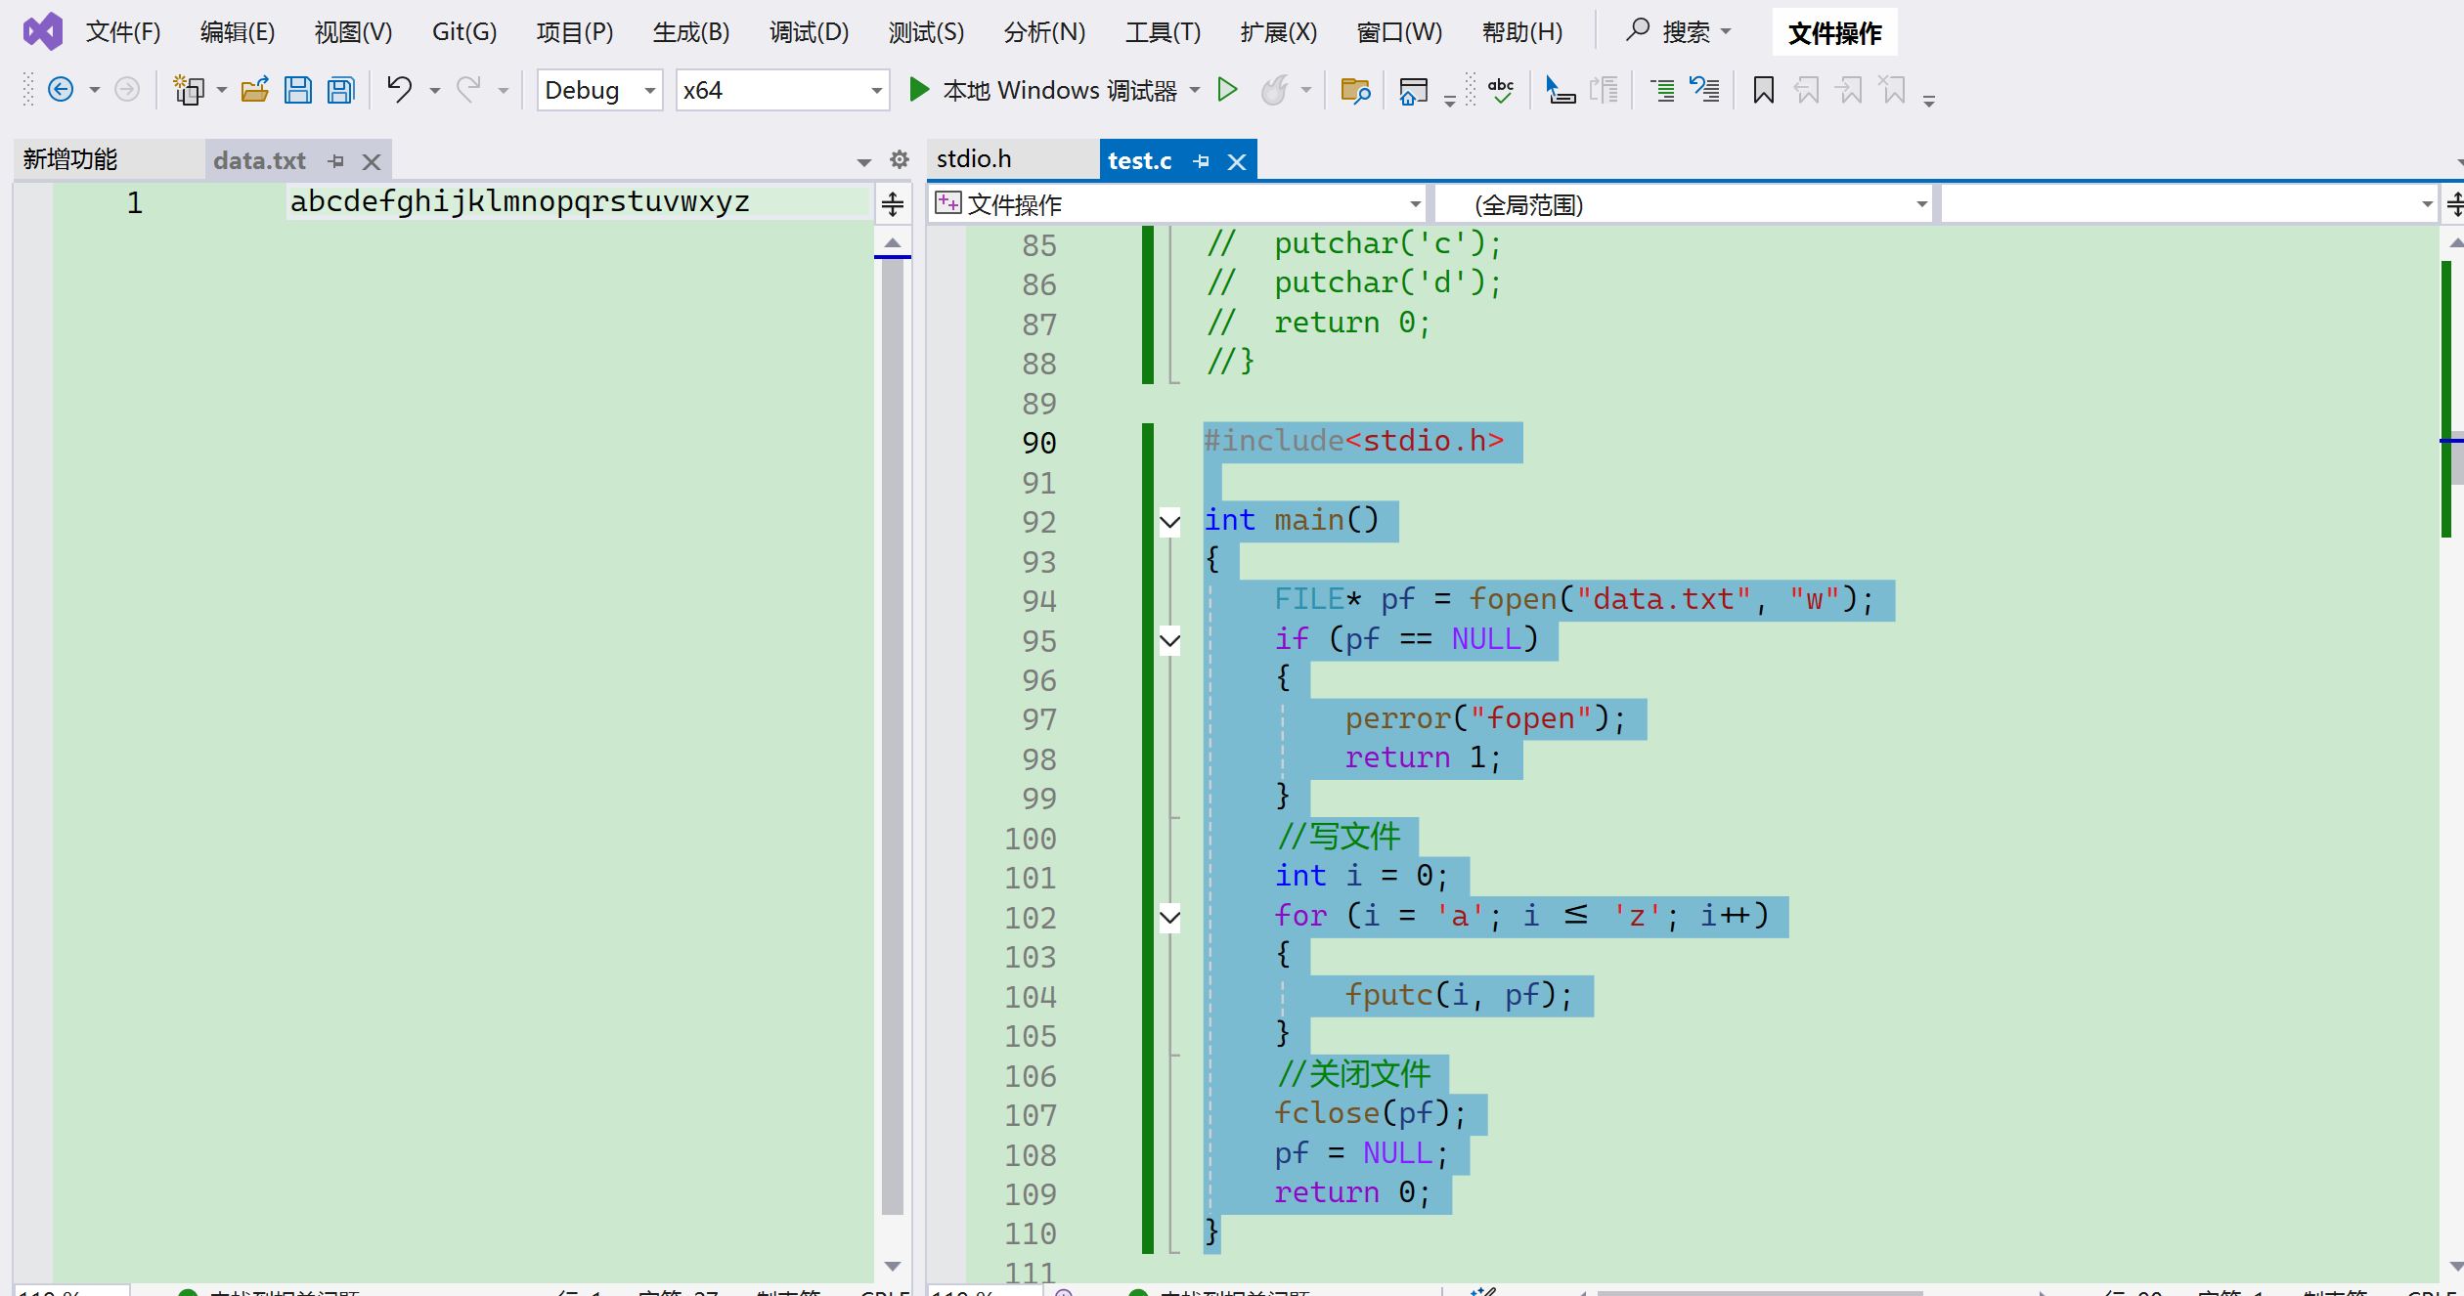Click the New Project icon
Viewport: 2464px width, 1296px height.
tap(188, 91)
